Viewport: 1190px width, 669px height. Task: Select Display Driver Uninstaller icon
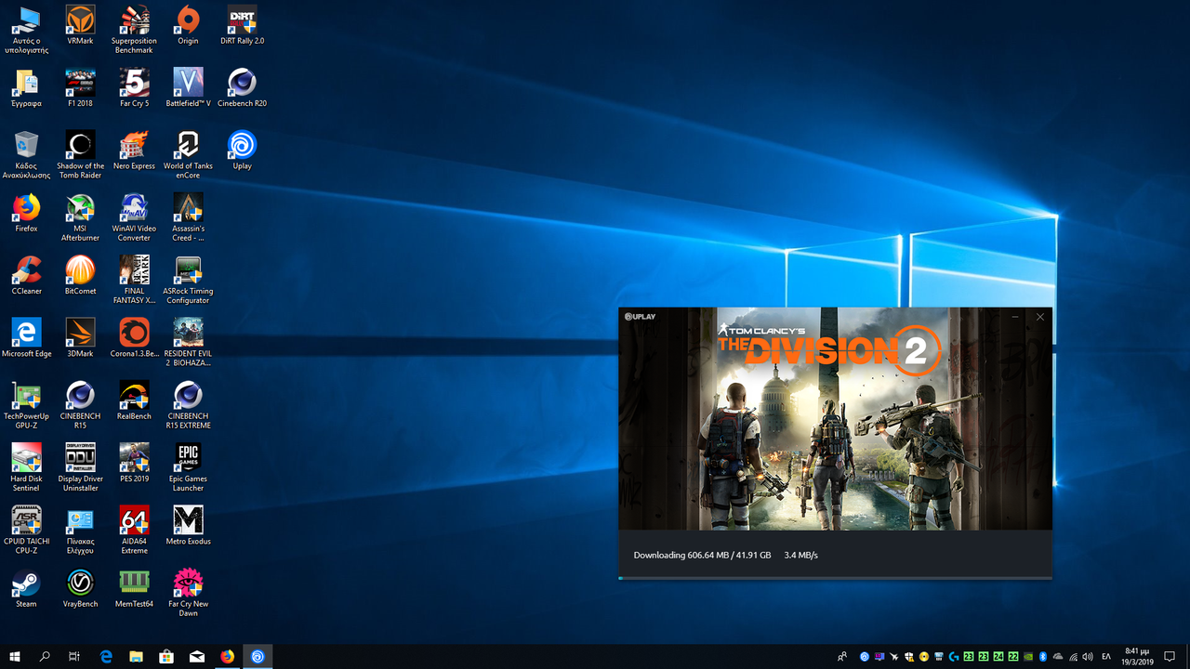click(x=80, y=466)
